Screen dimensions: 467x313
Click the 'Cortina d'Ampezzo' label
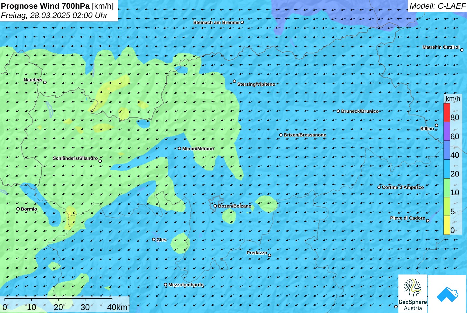click(403, 187)
